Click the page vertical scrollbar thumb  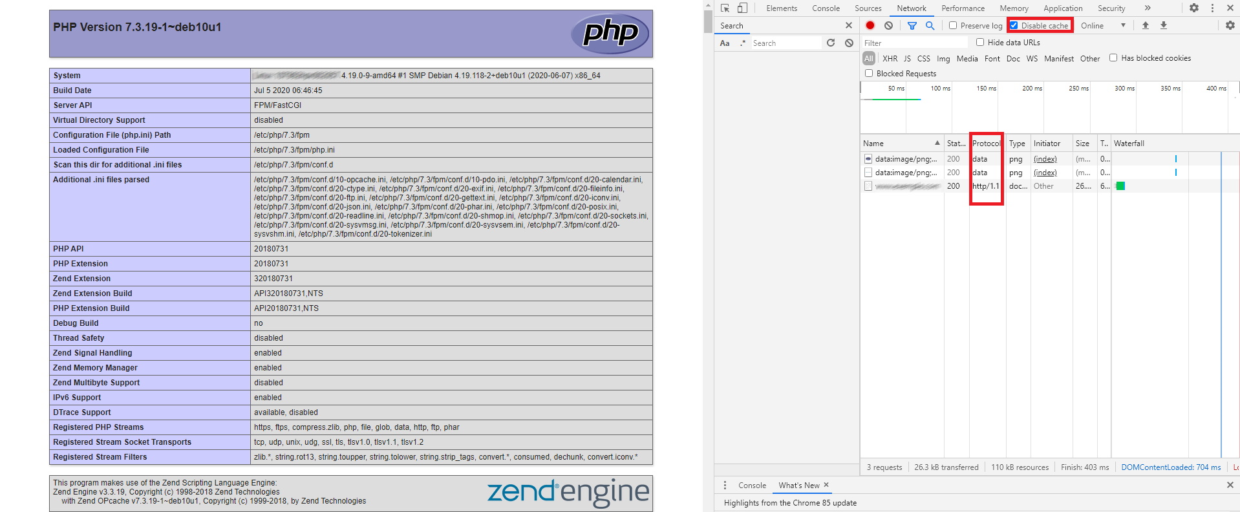point(708,23)
